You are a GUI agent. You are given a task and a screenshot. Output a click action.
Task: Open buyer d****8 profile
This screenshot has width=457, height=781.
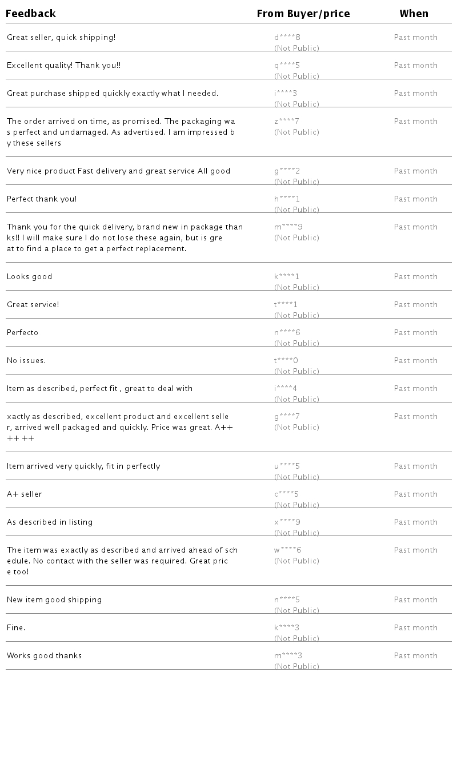tap(287, 38)
